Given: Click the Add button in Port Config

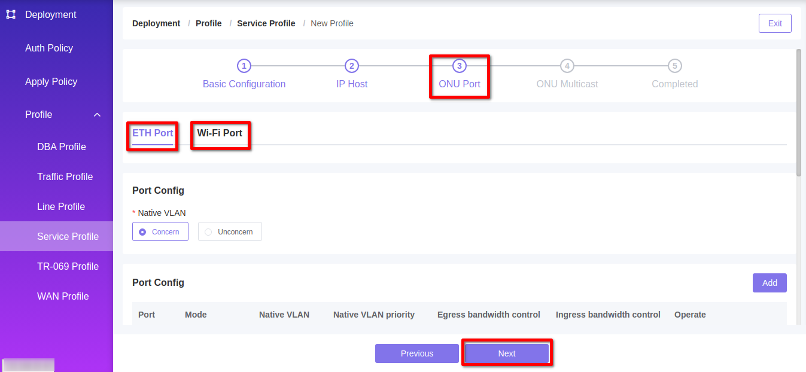Looking at the screenshot, I should (769, 282).
